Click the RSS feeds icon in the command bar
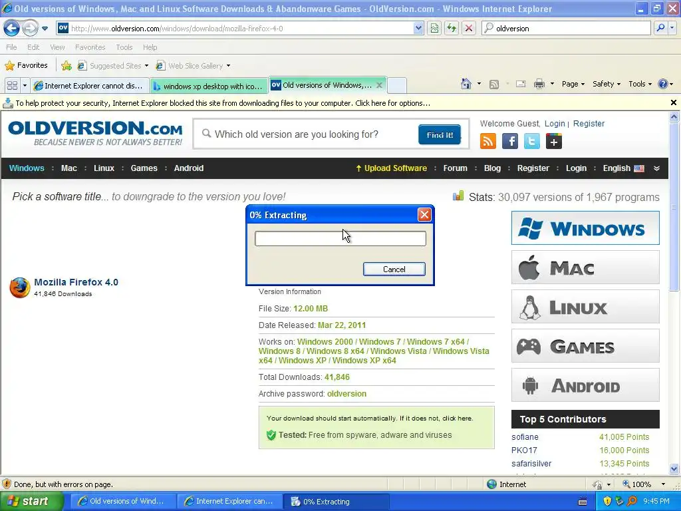The height and width of the screenshot is (511, 681). pyautogui.click(x=494, y=85)
